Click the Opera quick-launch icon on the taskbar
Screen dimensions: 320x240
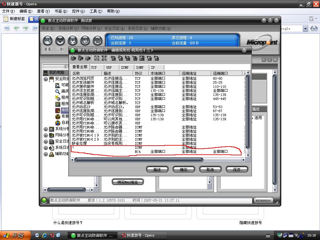click(x=52, y=235)
